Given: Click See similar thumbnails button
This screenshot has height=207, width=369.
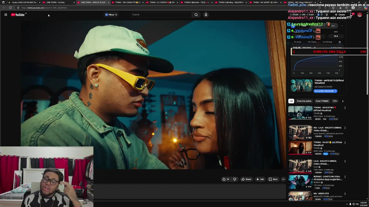Looking at the screenshot, I should tap(325, 91).
